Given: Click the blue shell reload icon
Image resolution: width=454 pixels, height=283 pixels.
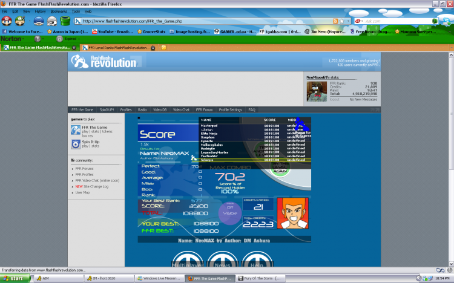Looking at the screenshot, I should (39, 21).
